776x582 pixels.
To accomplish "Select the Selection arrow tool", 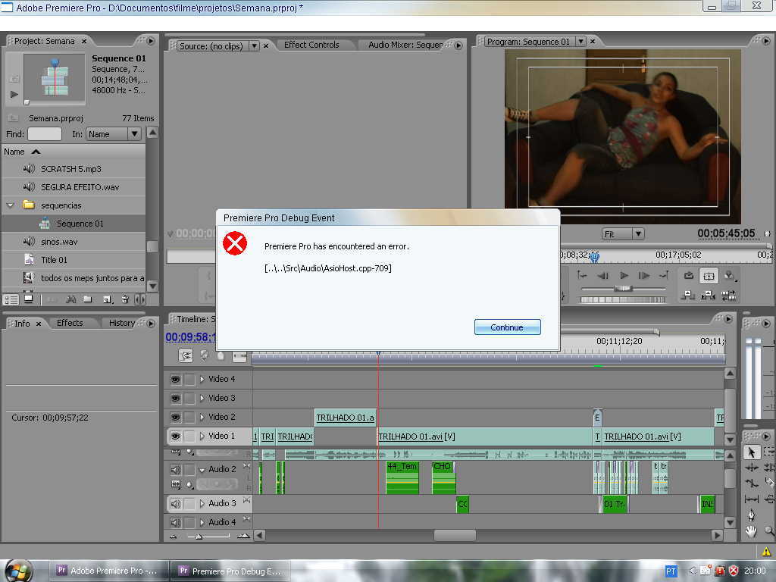I will [x=751, y=452].
